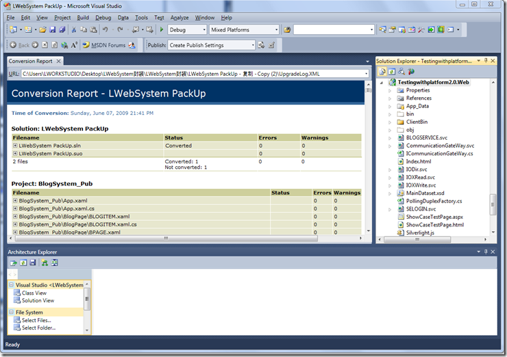The width and height of the screenshot is (507, 357).
Task: Open the Debug menu
Action: tap(103, 18)
